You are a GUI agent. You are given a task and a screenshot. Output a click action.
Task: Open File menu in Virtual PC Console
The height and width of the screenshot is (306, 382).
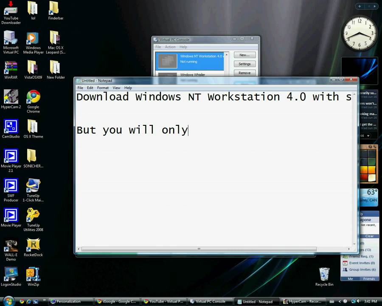[158, 47]
